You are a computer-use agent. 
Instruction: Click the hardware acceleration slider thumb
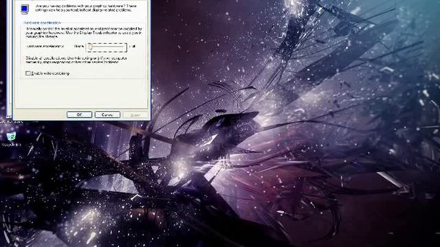tap(90, 47)
